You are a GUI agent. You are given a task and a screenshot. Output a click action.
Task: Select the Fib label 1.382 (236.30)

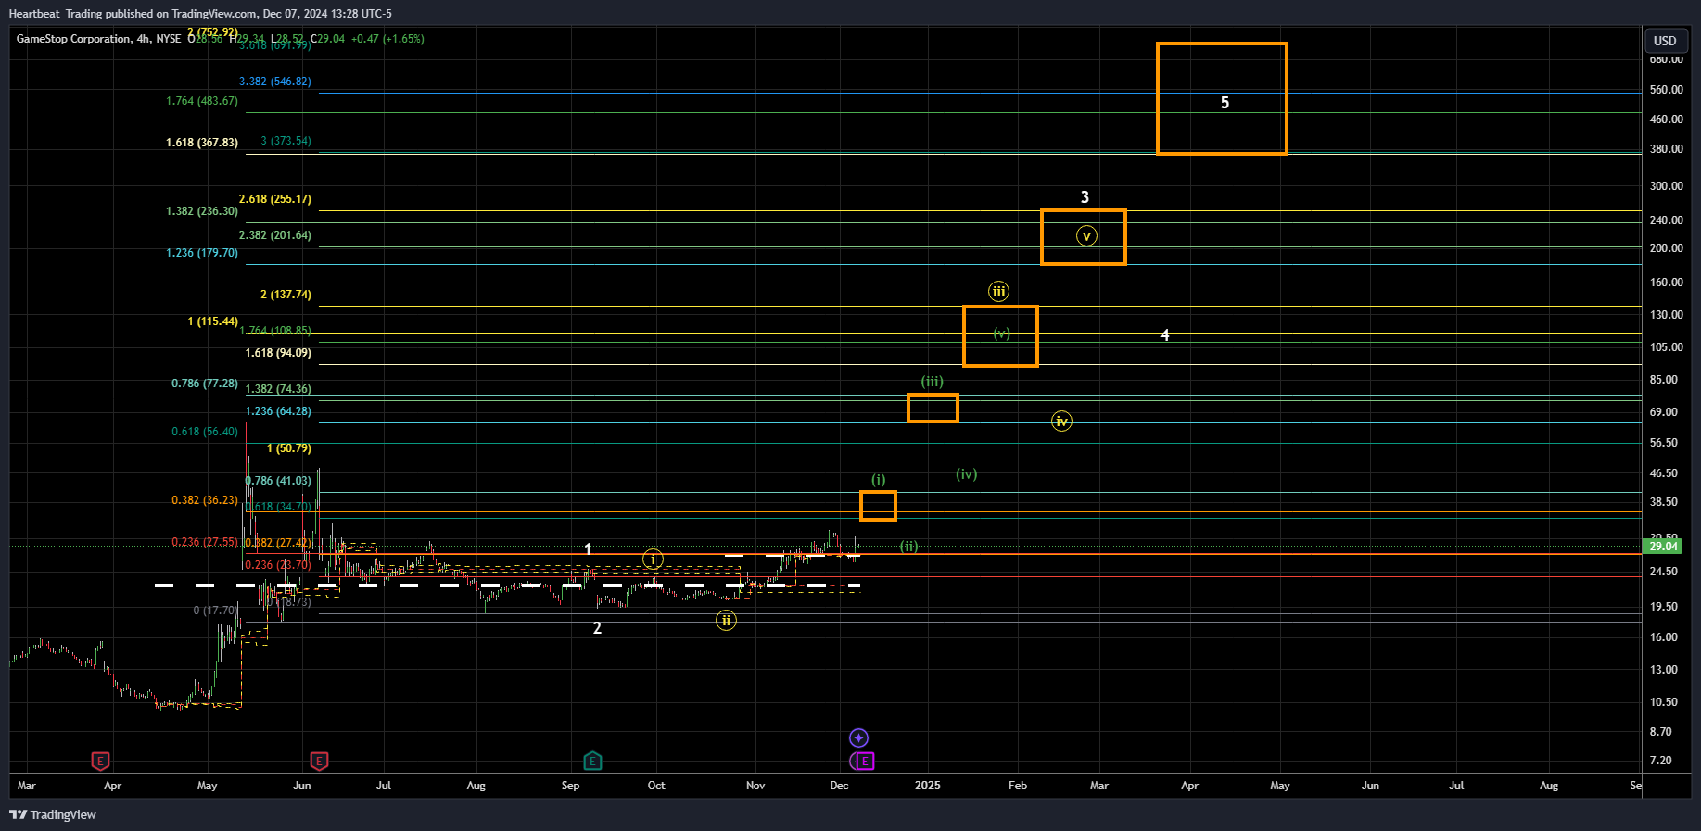pos(202,211)
